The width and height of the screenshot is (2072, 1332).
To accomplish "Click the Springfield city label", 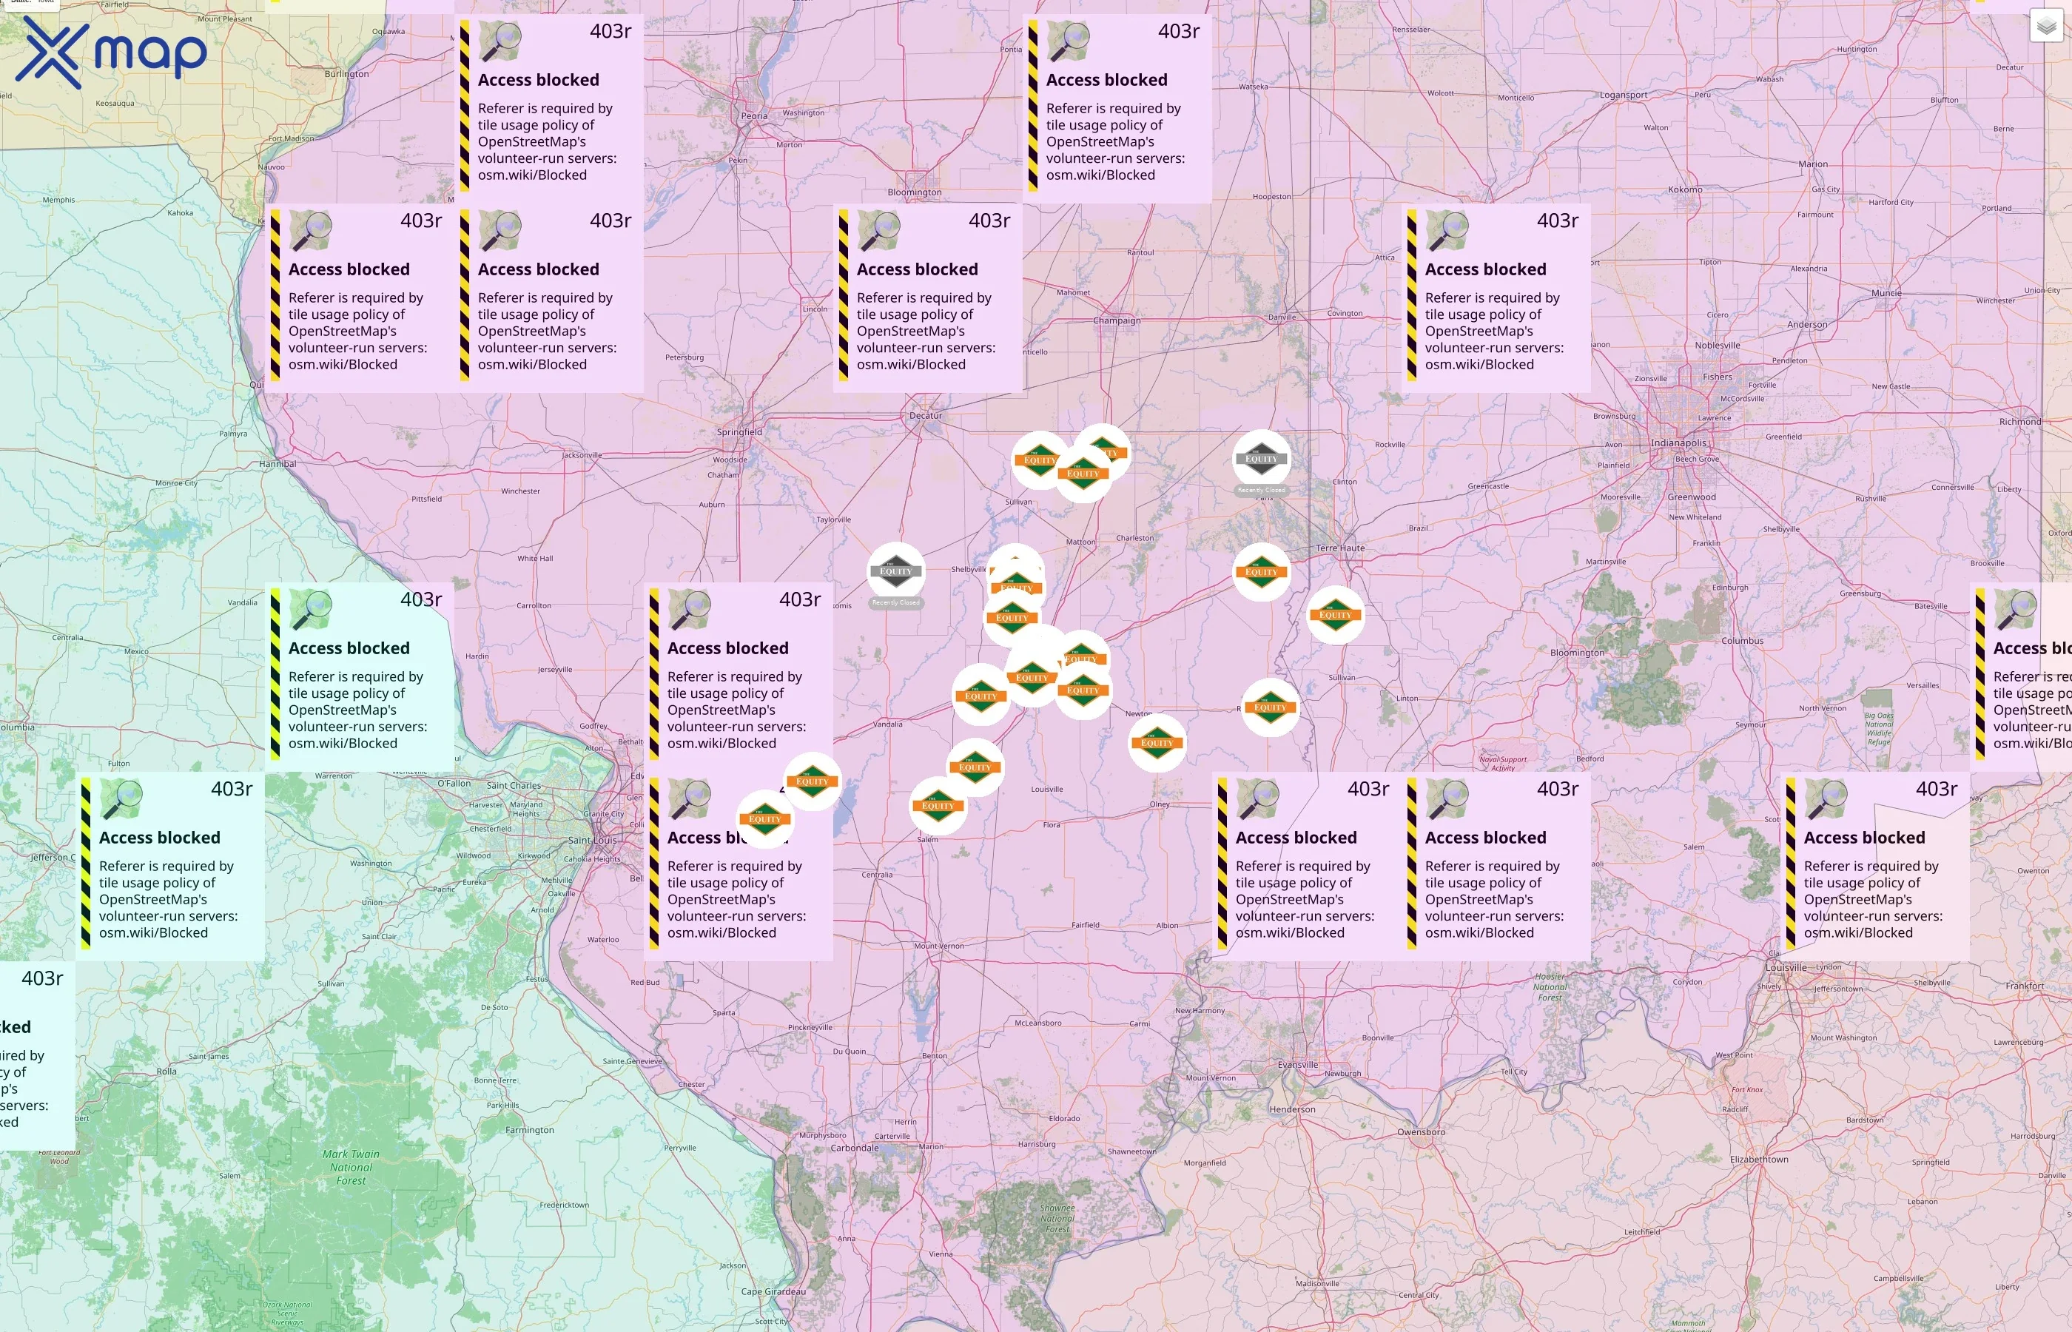I will pyautogui.click(x=739, y=431).
